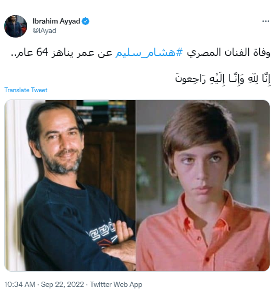
Task: Open Ibrahim Ayyad's profile avatar
Action: coord(16,26)
